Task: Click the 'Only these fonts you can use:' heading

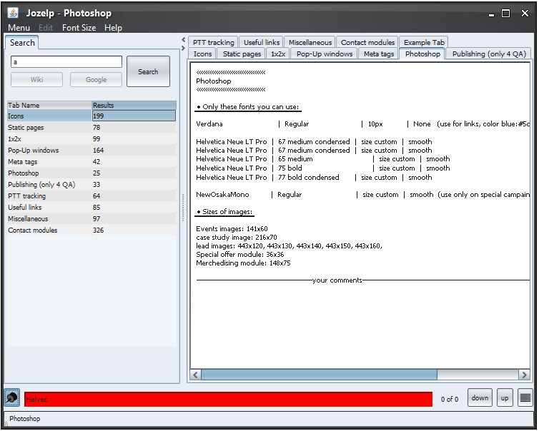Action: coord(248,107)
